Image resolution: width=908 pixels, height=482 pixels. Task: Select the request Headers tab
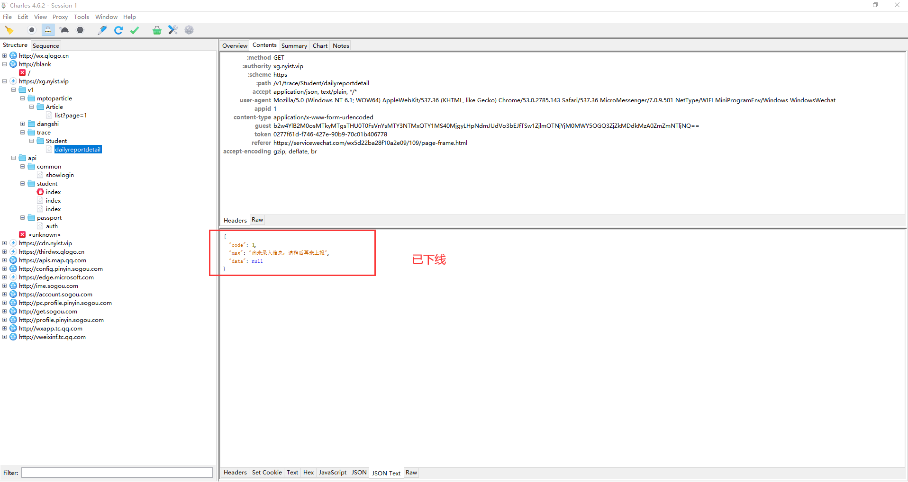(x=235, y=221)
